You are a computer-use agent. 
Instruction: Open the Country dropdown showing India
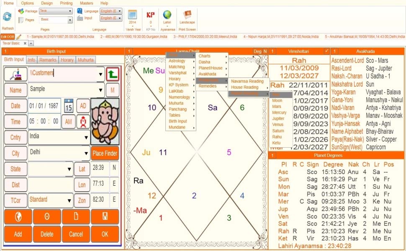[86, 137]
